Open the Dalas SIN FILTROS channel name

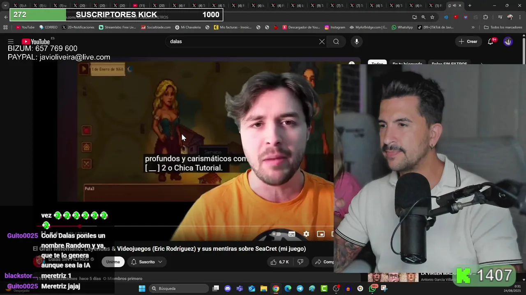[68, 259]
